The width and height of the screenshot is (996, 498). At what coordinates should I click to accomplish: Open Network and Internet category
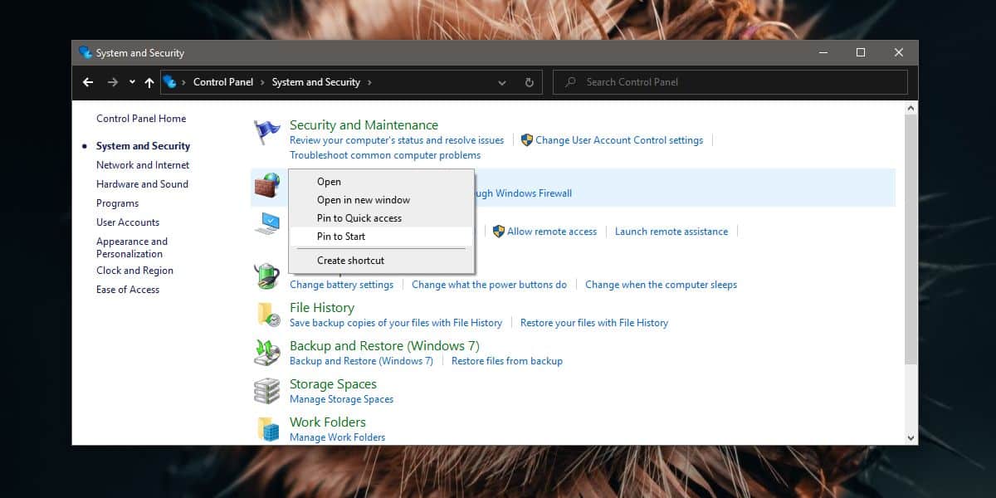tap(143, 165)
